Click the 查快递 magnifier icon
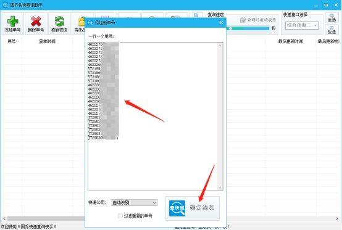The image size is (342, 230). tap(177, 208)
